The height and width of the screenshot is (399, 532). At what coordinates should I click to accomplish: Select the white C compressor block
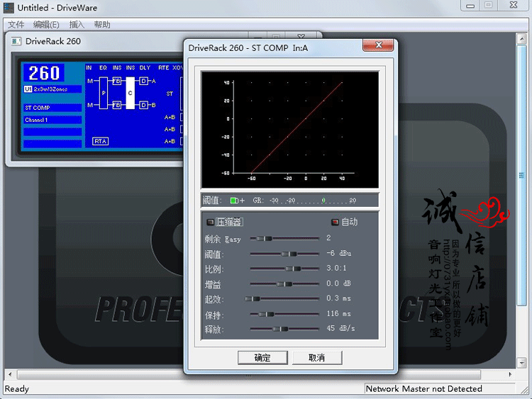tap(130, 93)
